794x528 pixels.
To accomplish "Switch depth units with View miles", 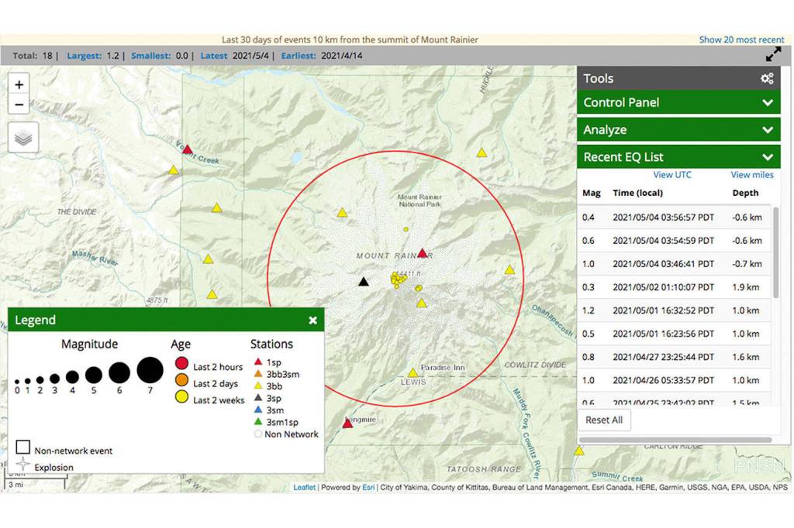I will tap(752, 175).
